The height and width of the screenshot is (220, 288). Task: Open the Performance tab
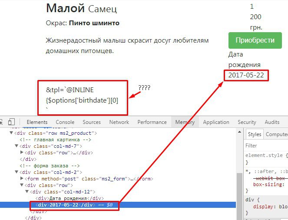pos(152,122)
